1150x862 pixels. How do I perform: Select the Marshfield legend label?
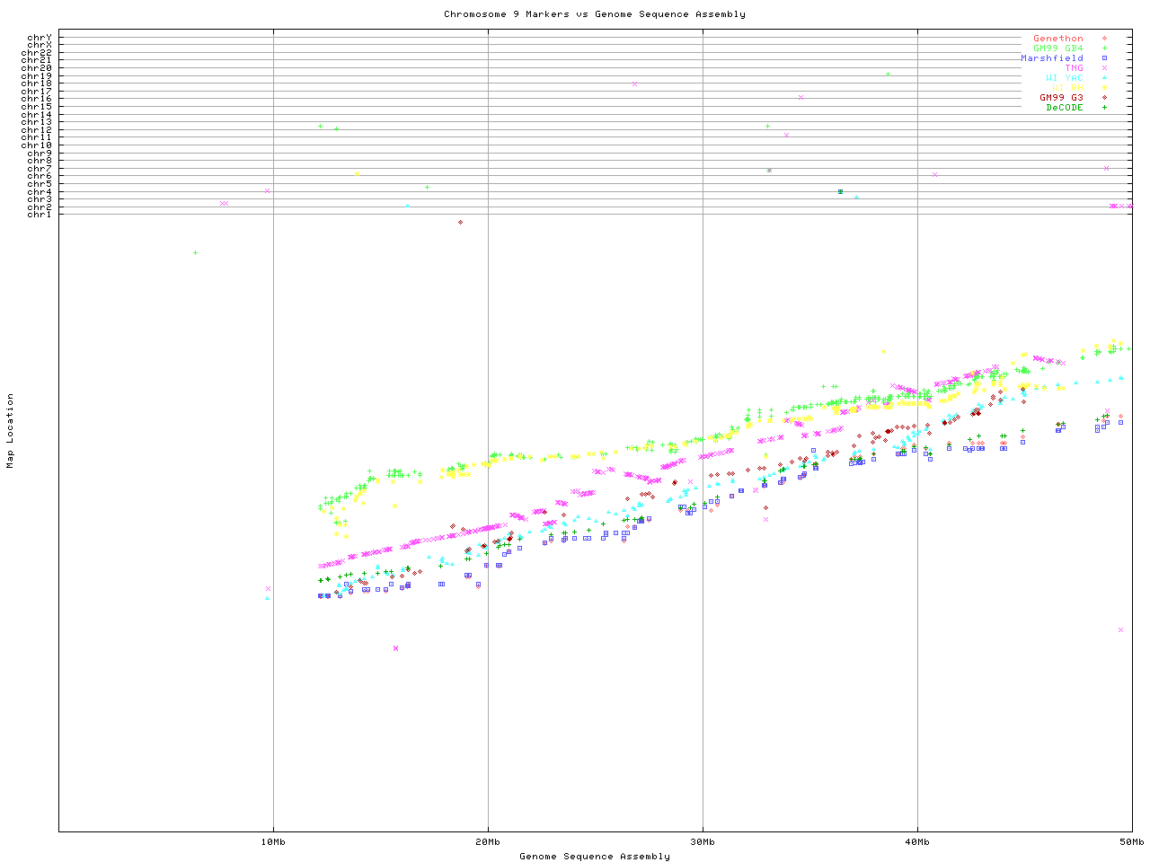tap(1051, 58)
